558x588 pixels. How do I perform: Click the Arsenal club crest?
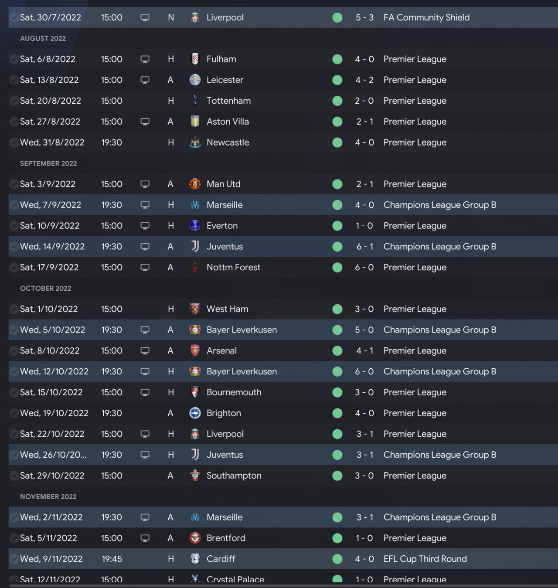pos(195,351)
